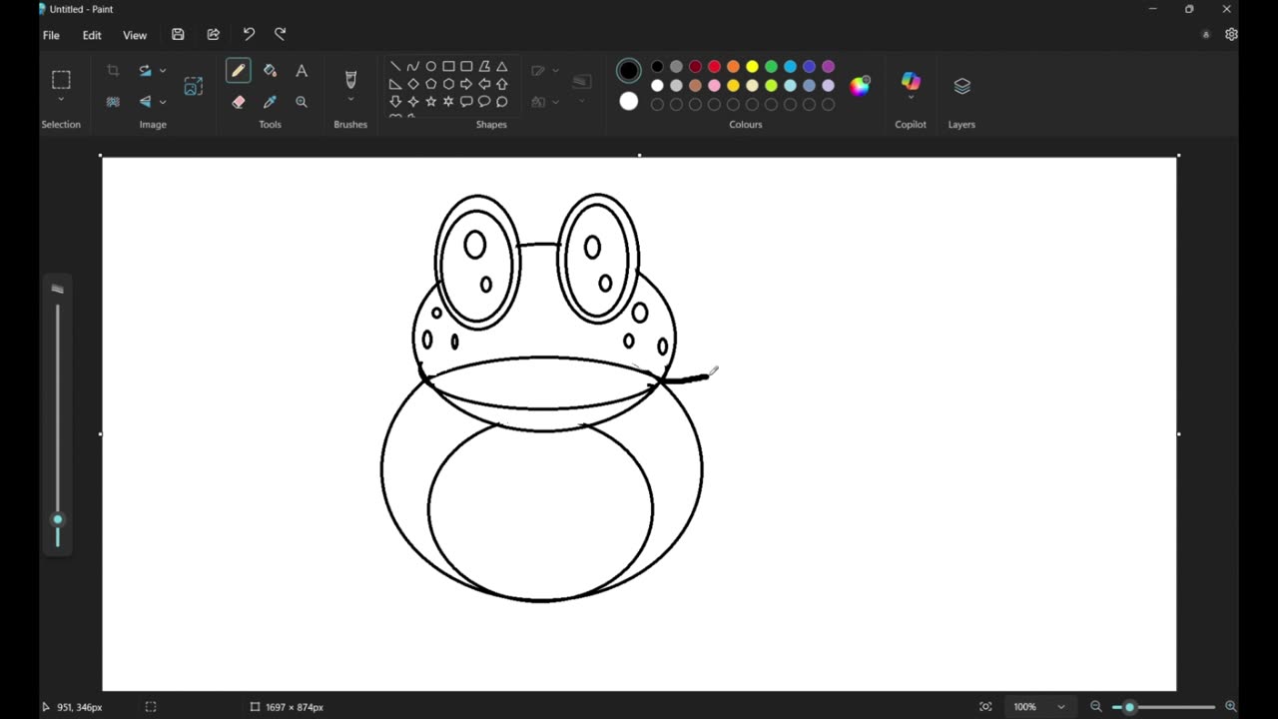Viewport: 1278px width, 719px height.
Task: Expand the Rotate options chevron
Action: [163, 71]
